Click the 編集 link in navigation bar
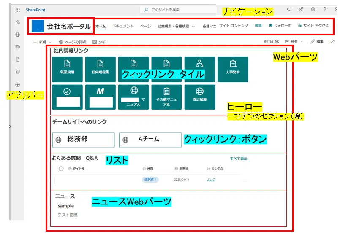 point(258,25)
